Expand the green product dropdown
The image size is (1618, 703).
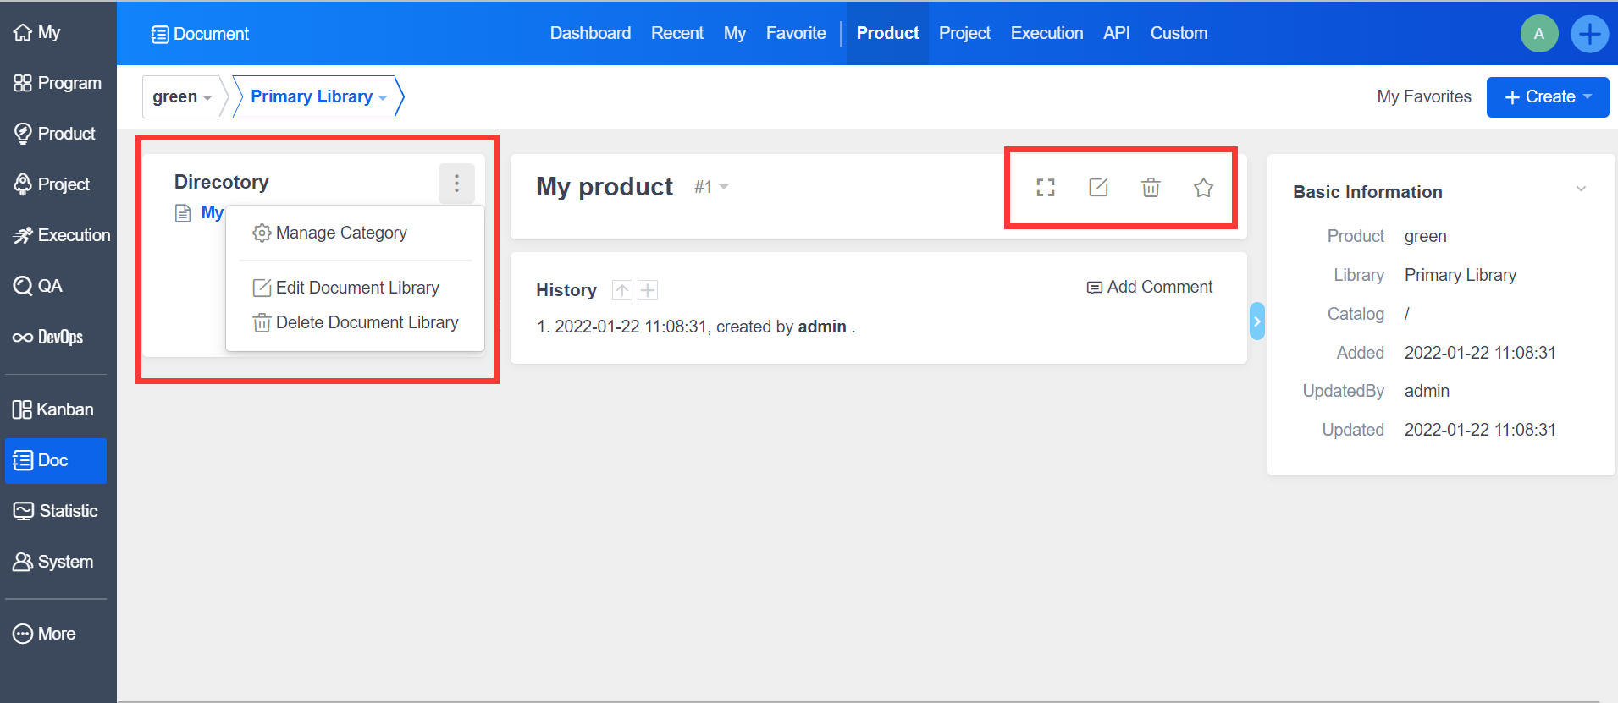[x=182, y=97]
